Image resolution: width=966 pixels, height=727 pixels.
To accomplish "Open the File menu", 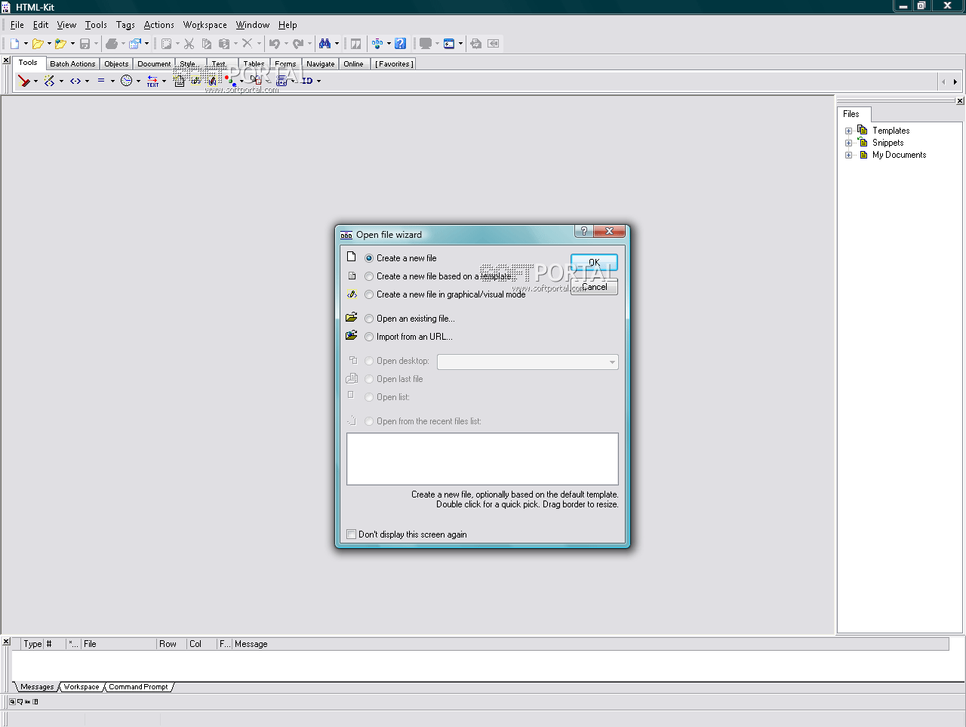I will tap(17, 25).
